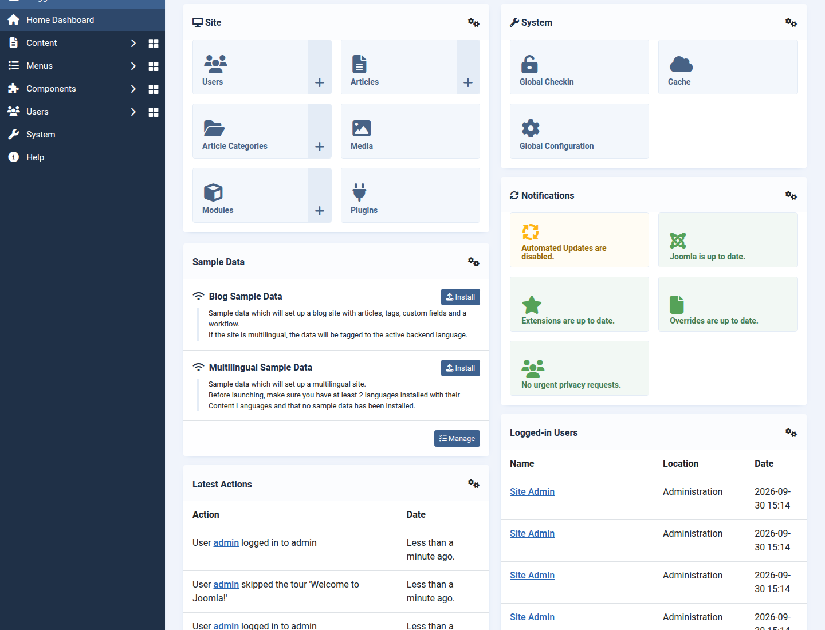The width and height of the screenshot is (825, 630).
Task: Open Global Checkin tile
Action: (579, 67)
